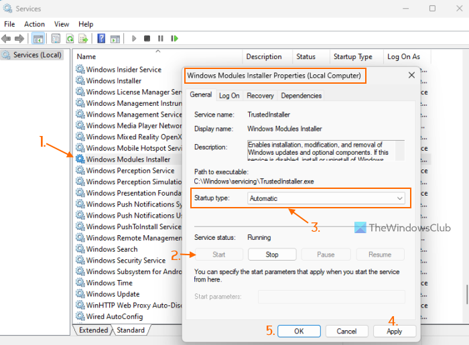This screenshot has width=469, height=345.
Task: Click the Back arrow toolbar icon
Action: [6, 39]
